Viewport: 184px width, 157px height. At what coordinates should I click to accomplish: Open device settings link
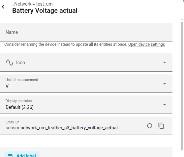pos(146,44)
